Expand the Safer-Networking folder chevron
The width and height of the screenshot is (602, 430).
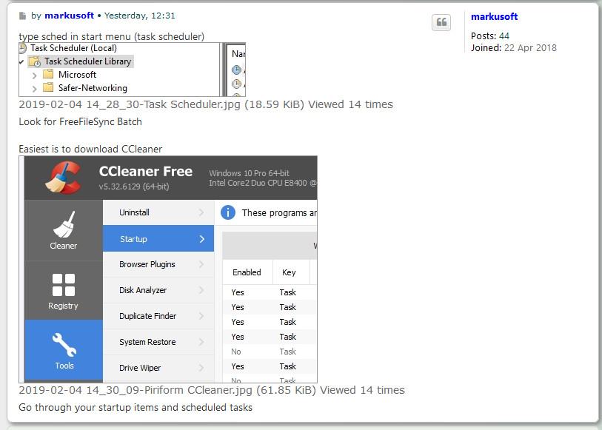34,89
